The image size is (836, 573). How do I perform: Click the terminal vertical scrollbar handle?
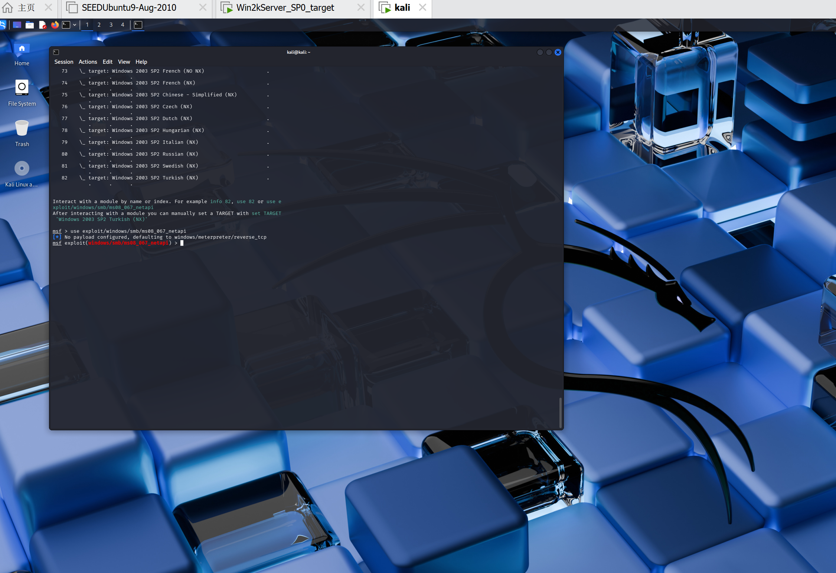point(560,413)
